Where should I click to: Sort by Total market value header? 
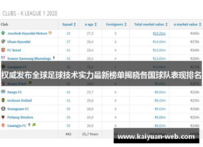coord(151,24)
